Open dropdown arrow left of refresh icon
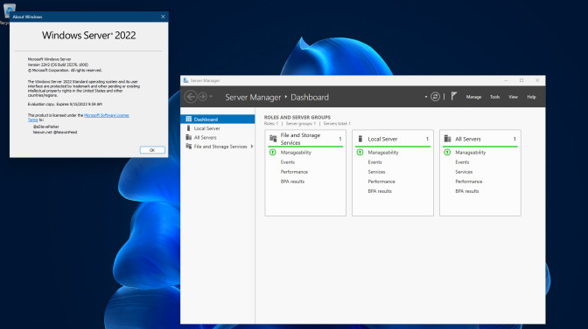 point(426,97)
